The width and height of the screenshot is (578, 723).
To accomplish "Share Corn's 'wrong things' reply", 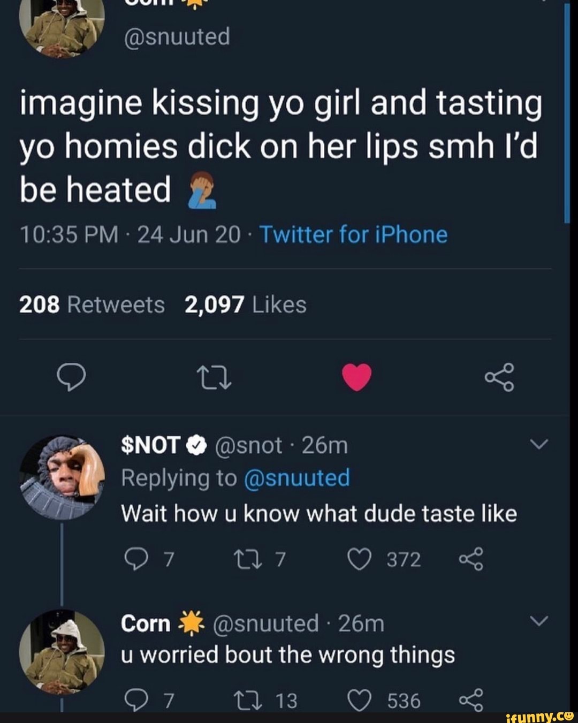I will click(470, 701).
